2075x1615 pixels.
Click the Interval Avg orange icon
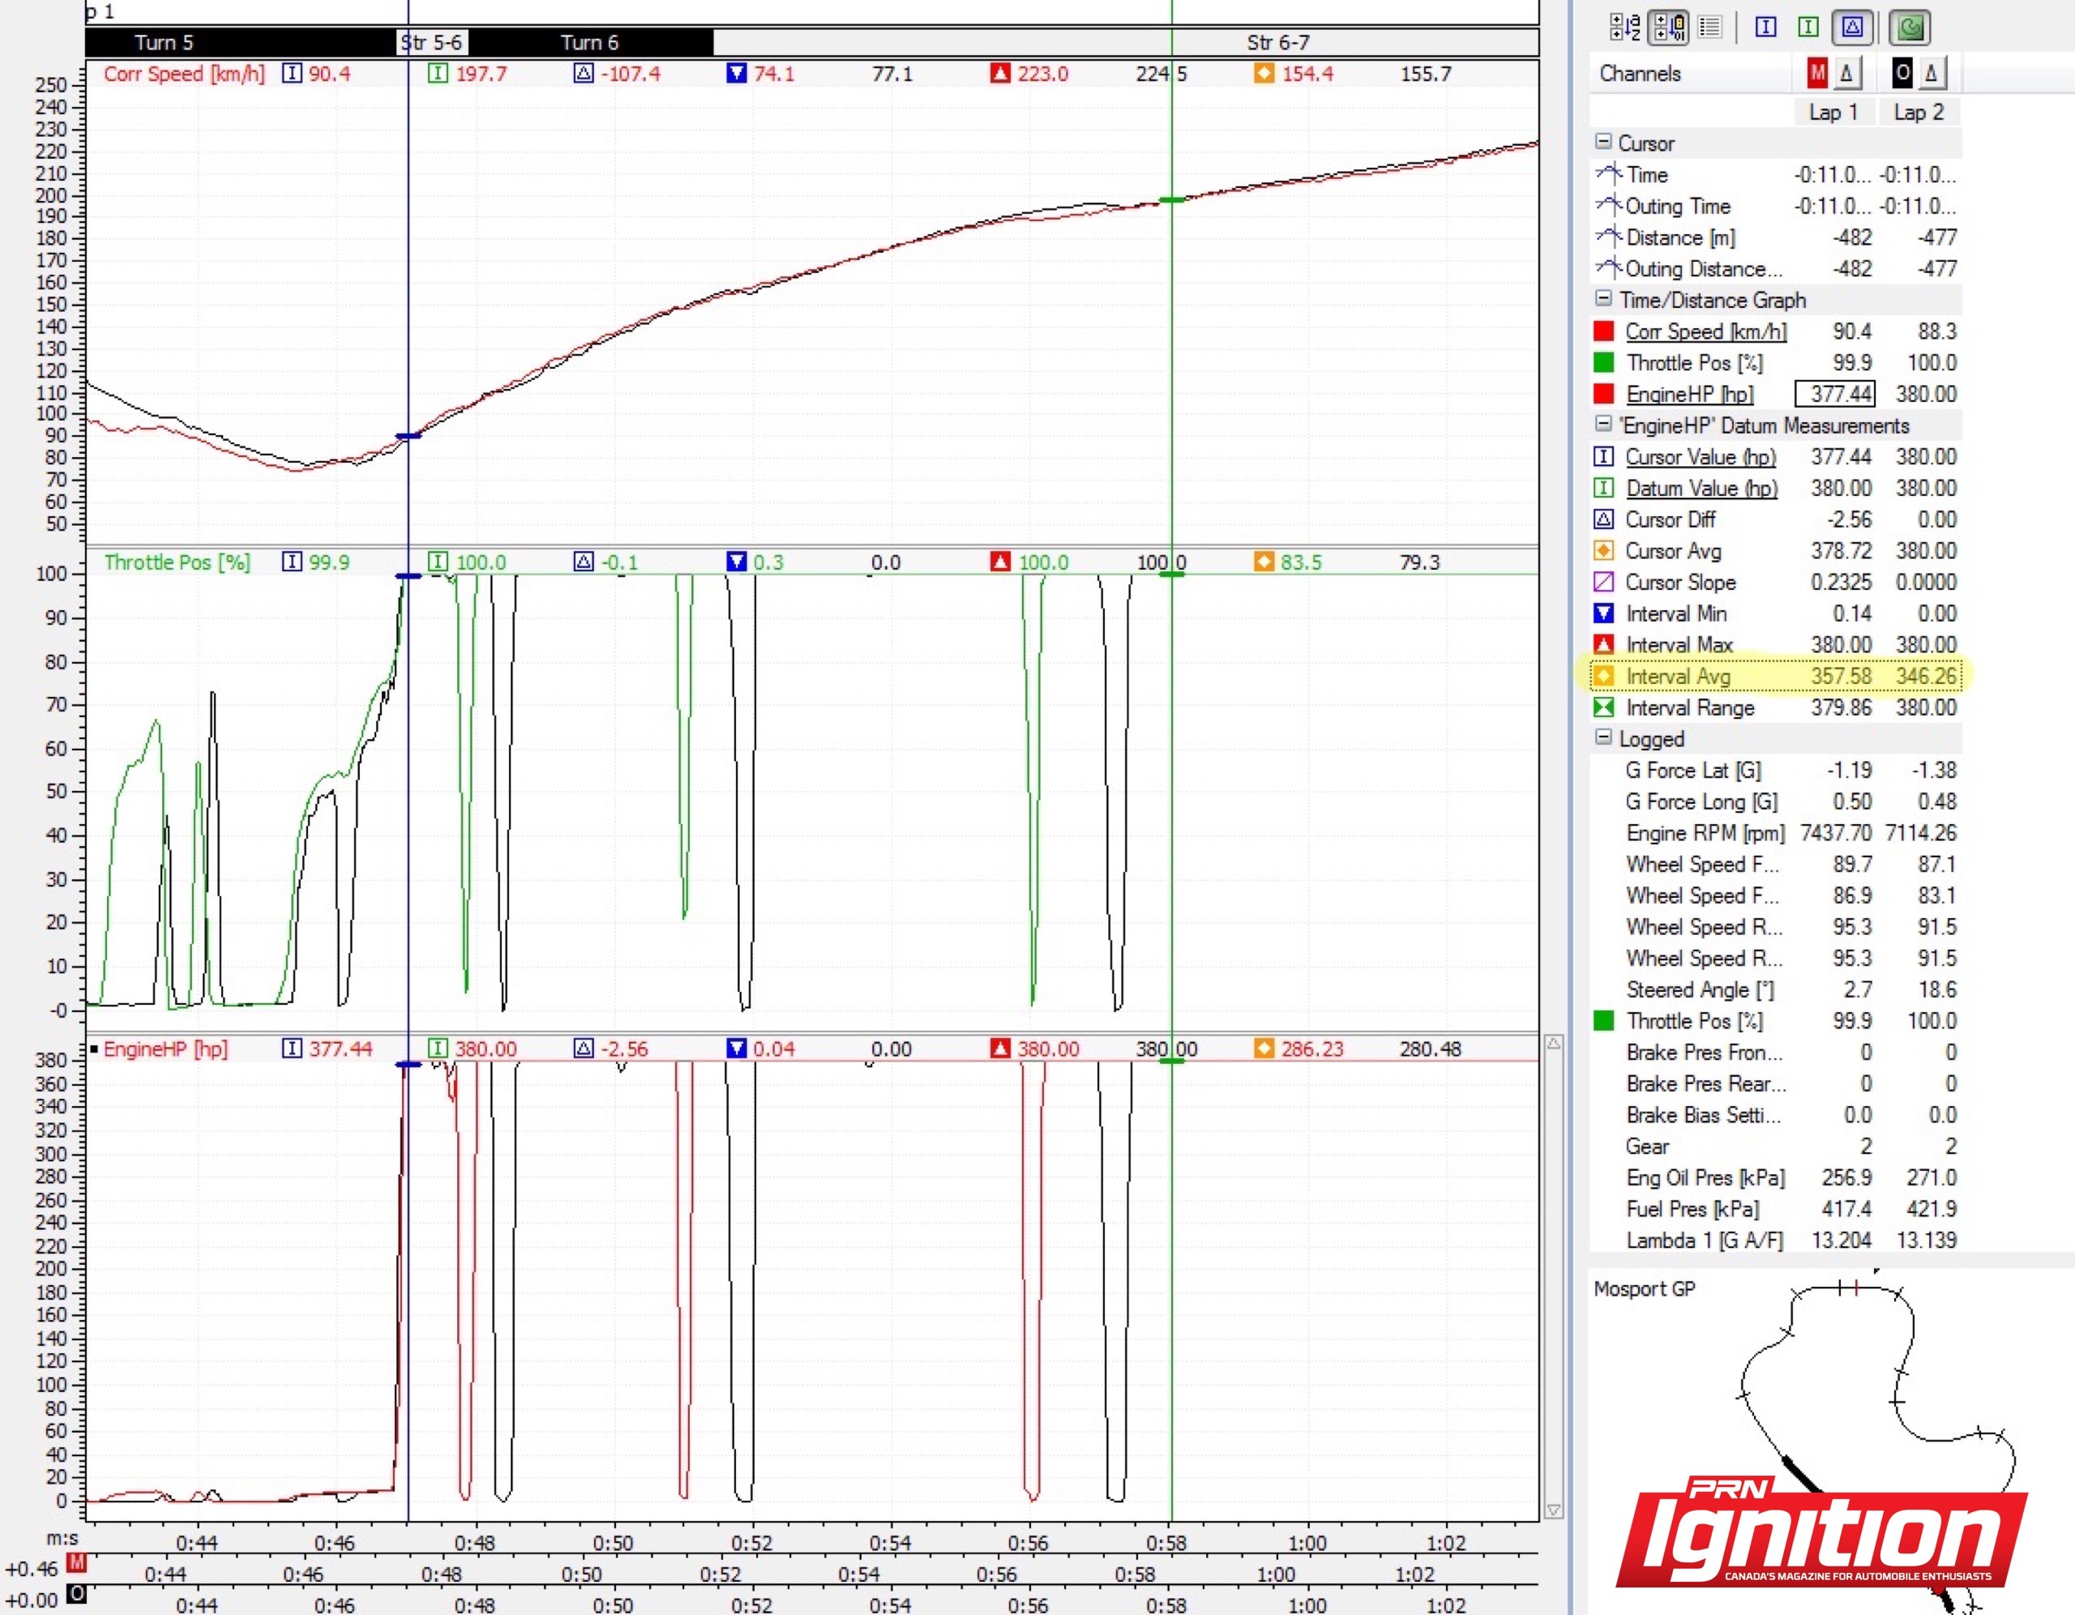click(1604, 677)
